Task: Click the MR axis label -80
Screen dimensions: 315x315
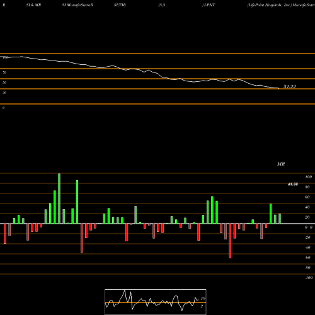Action: tap(307, 268)
